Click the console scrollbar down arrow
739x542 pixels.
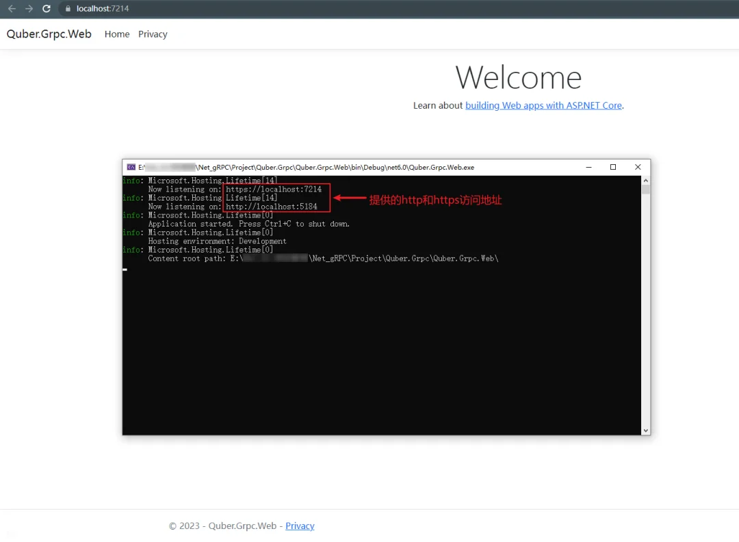(646, 430)
